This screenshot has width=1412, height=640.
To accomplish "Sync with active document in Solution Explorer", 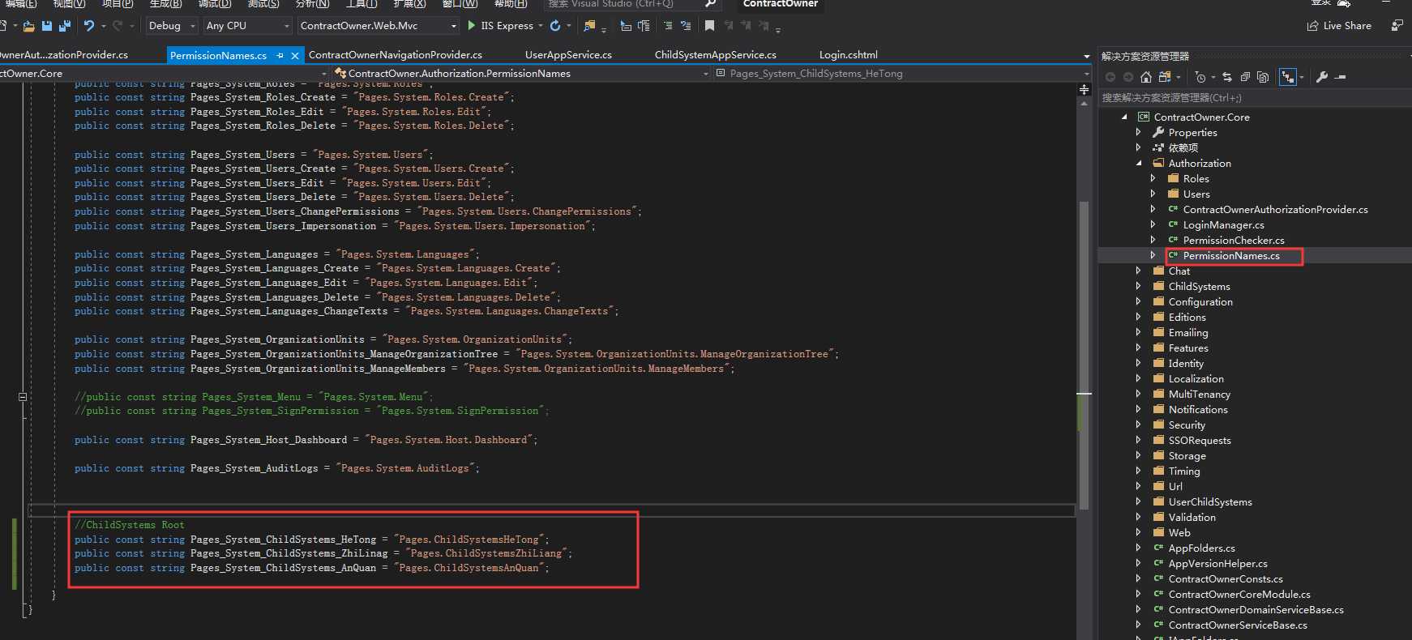I will [1227, 77].
